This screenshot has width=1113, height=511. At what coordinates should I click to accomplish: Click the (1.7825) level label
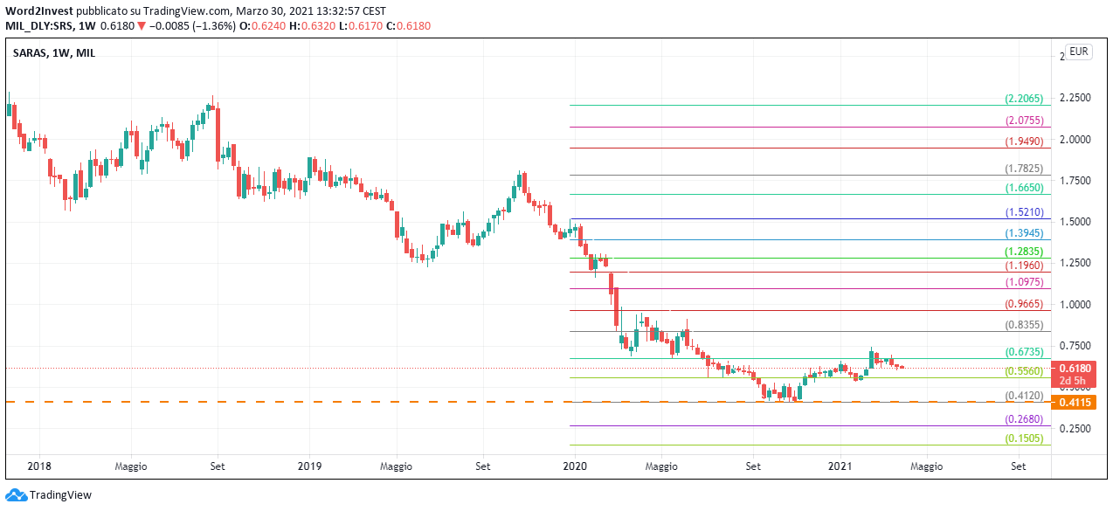click(1025, 169)
